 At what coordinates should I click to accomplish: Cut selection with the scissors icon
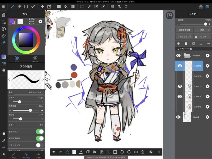(95, 152)
